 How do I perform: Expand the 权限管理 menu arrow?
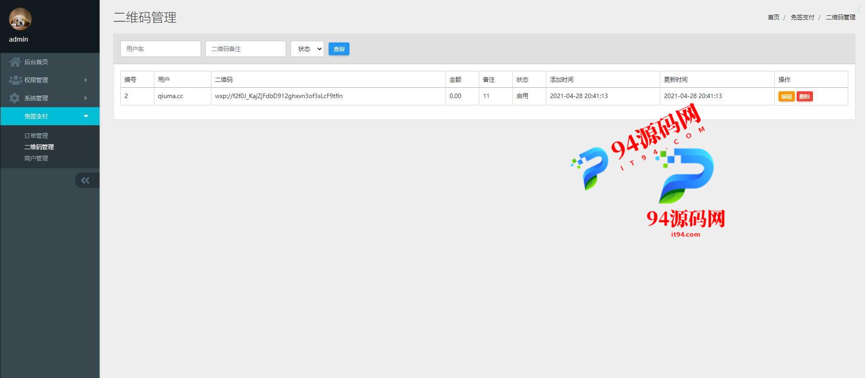[86, 80]
